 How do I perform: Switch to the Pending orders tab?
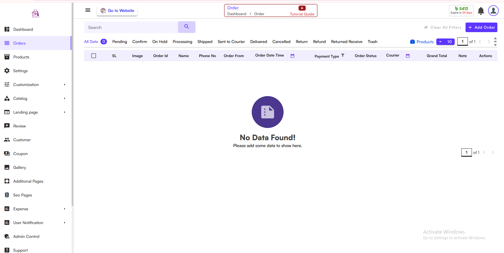[119, 42]
